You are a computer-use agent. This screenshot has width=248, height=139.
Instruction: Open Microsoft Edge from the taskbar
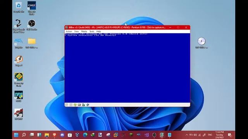click(x=85, y=135)
